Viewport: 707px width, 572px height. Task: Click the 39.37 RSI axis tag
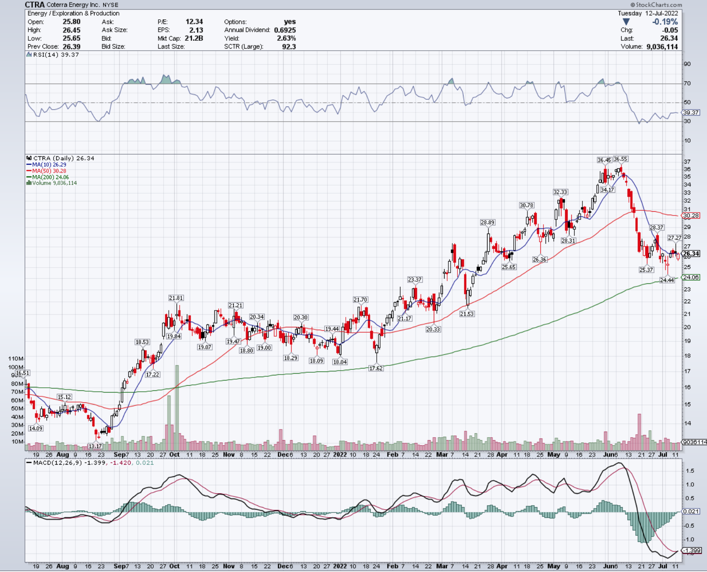pyautogui.click(x=691, y=113)
